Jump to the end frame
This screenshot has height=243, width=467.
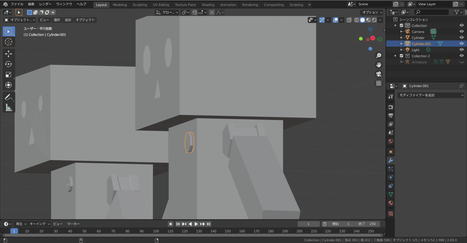point(209,224)
